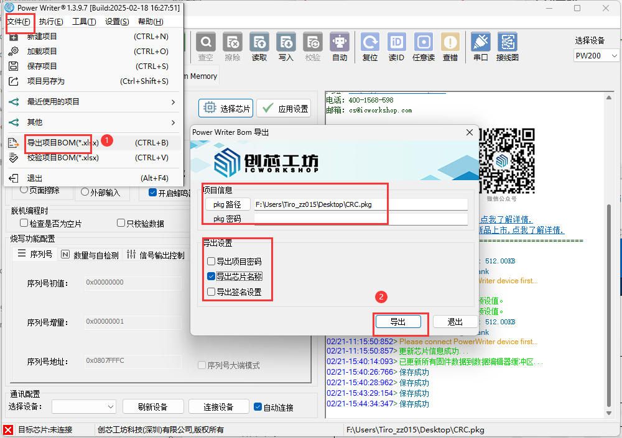
Task: Click the 写入 write toolbar icon
Action: [286, 47]
